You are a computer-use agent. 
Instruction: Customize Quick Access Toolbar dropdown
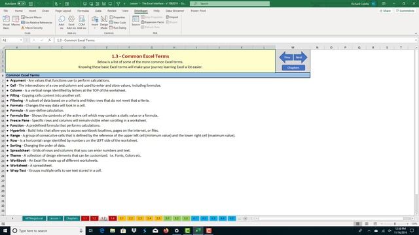124,4
